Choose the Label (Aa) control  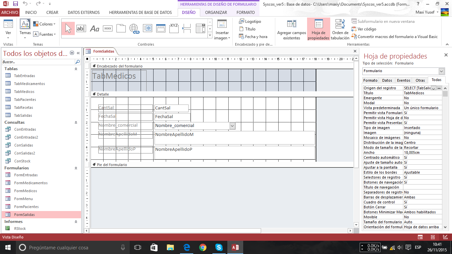(95, 28)
